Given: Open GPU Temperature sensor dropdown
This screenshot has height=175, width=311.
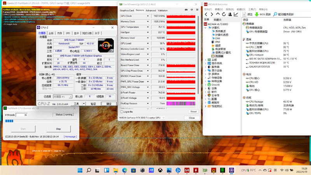Looking at the screenshot, I should pos(148,27).
